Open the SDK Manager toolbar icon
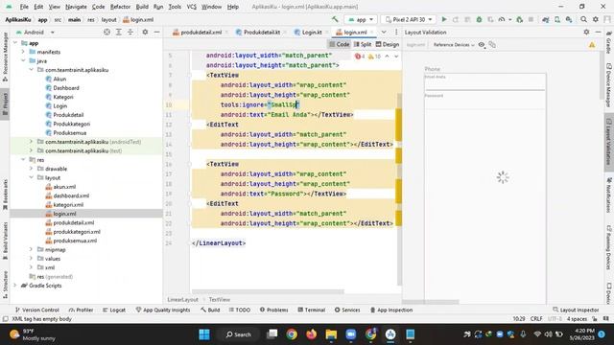The image size is (614, 345). (x=569, y=19)
